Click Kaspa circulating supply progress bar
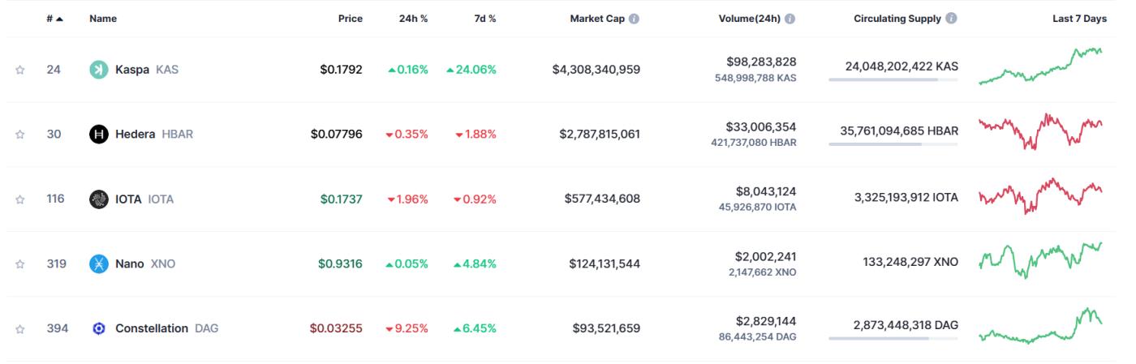 (893, 79)
